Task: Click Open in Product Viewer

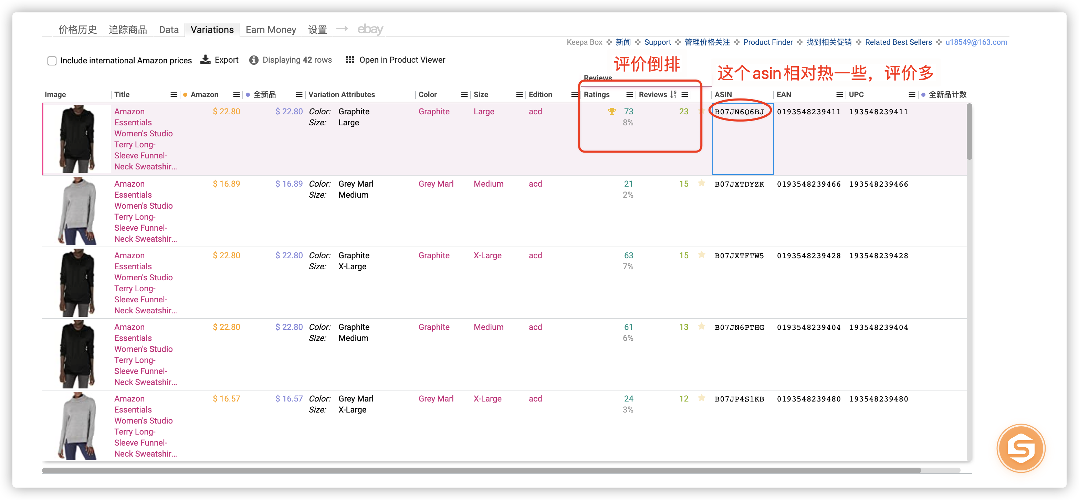Action: coord(402,60)
